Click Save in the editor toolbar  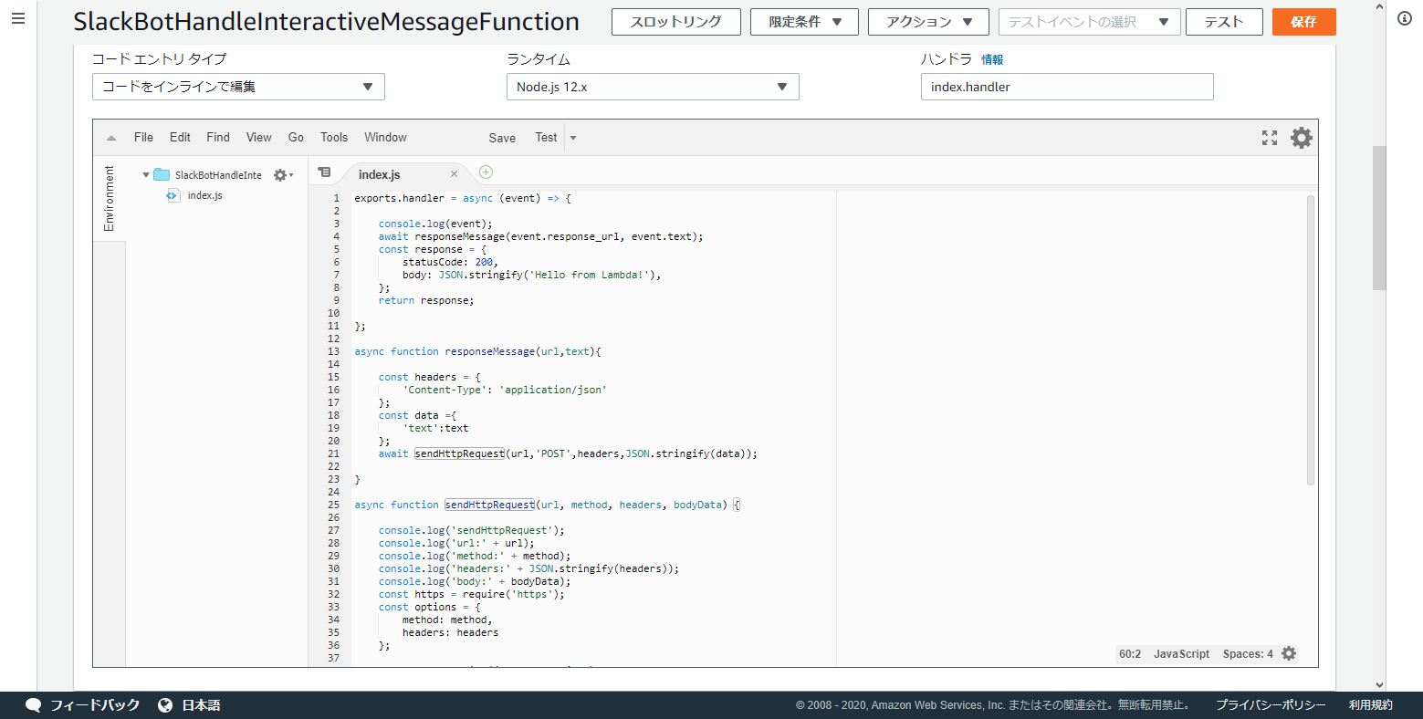coord(502,138)
